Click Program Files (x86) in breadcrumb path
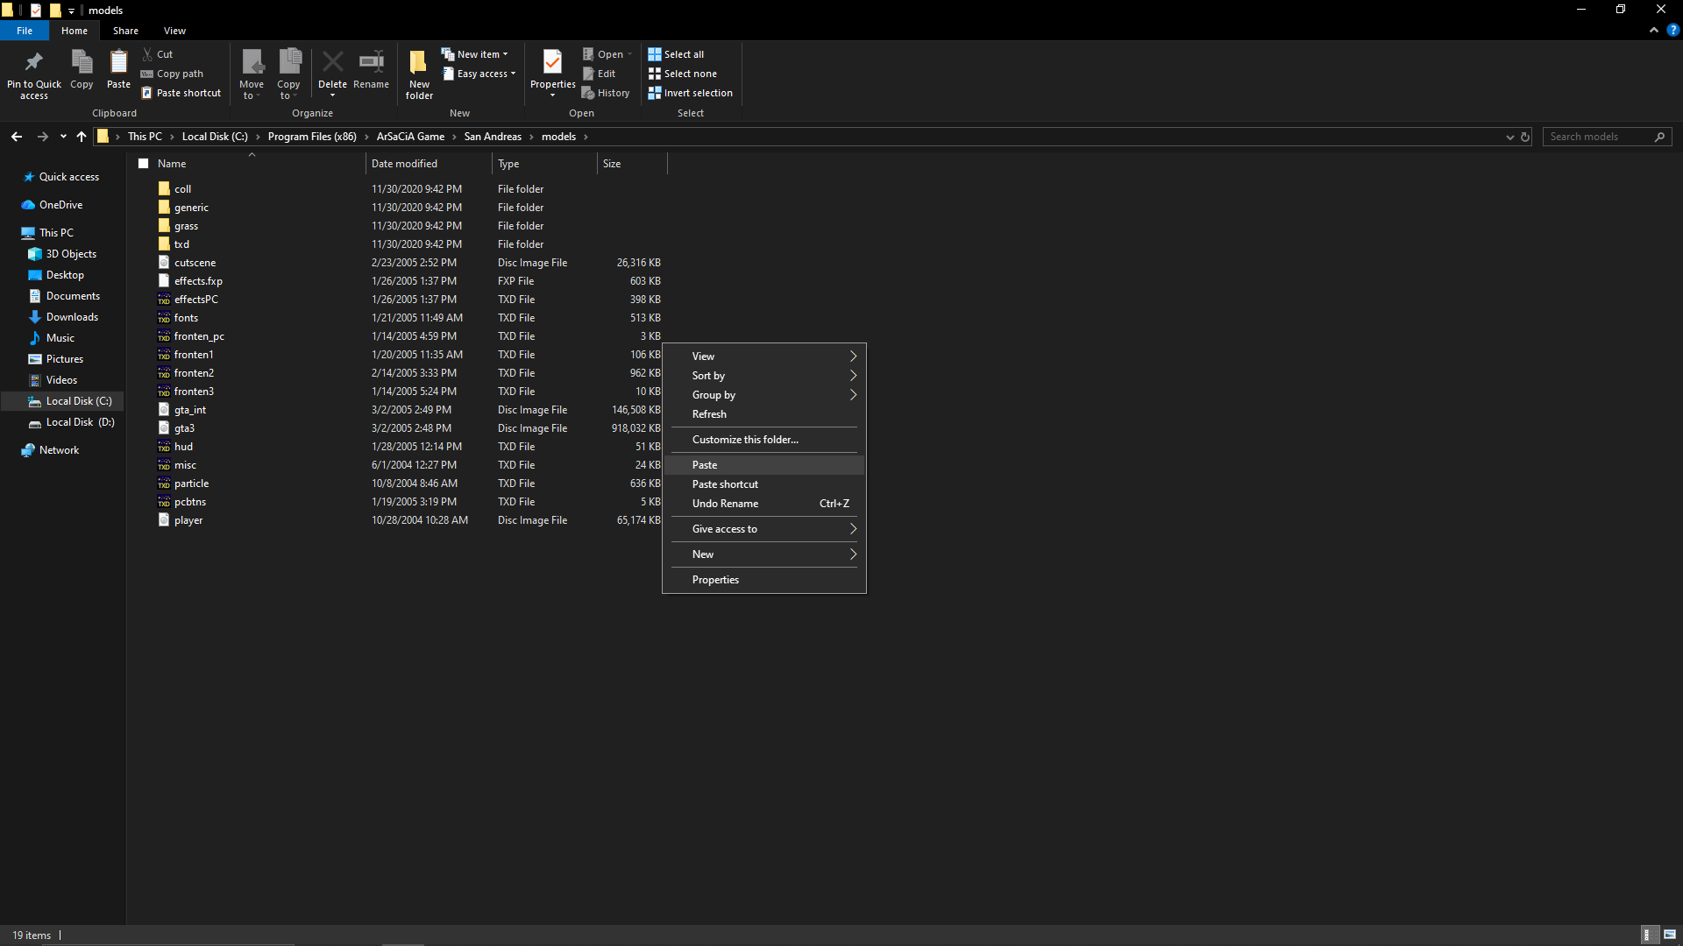Screen dimensions: 1683x946 (x=312, y=137)
